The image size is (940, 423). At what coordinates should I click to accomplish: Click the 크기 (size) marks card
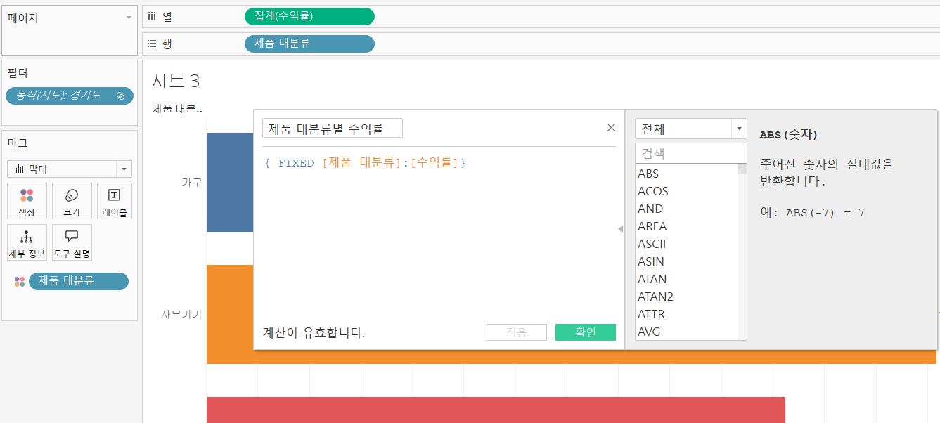pos(72,201)
